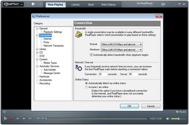Click the rewind button
Viewport: 189px width, 125px height.
(38, 119)
